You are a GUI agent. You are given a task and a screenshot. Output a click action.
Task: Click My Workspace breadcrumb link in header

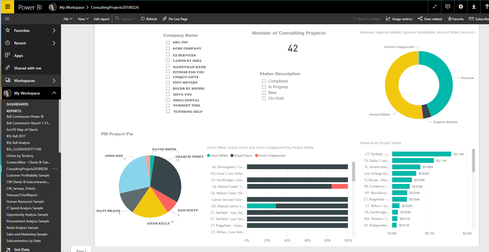pyautogui.click(x=72, y=7)
